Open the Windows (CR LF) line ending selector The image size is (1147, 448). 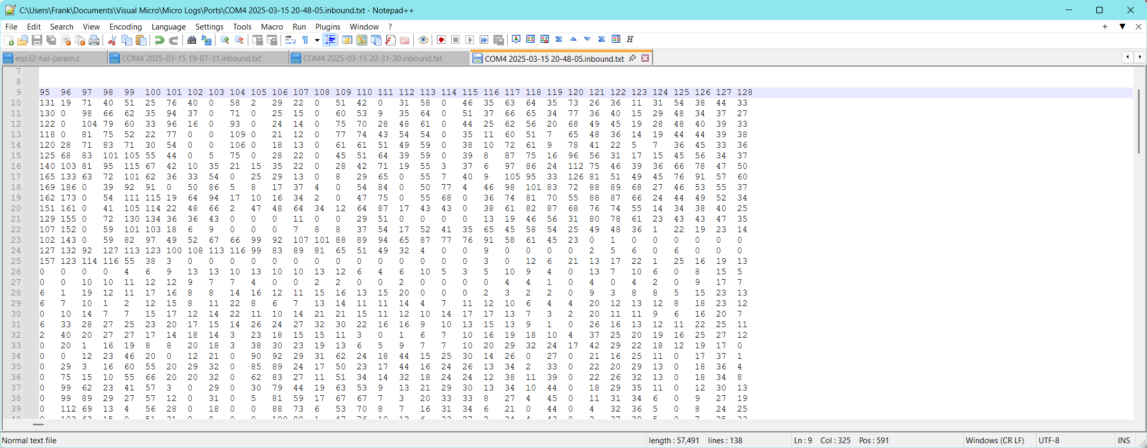click(994, 440)
